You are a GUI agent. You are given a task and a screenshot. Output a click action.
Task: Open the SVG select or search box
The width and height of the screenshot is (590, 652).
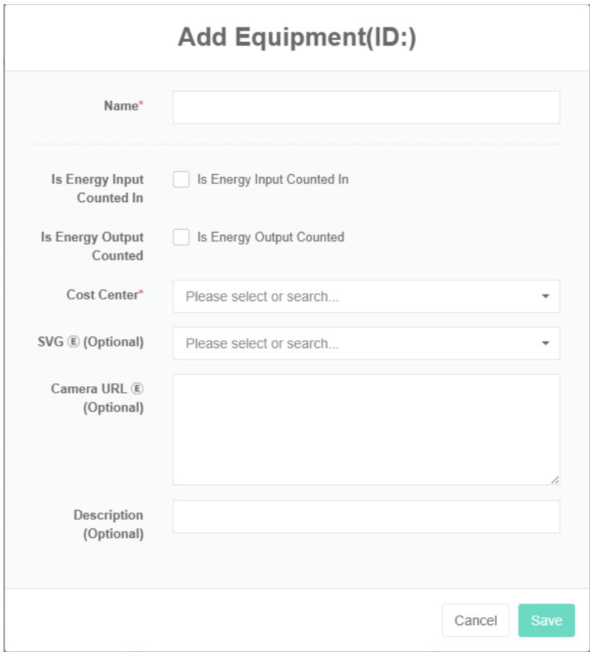[354, 344]
